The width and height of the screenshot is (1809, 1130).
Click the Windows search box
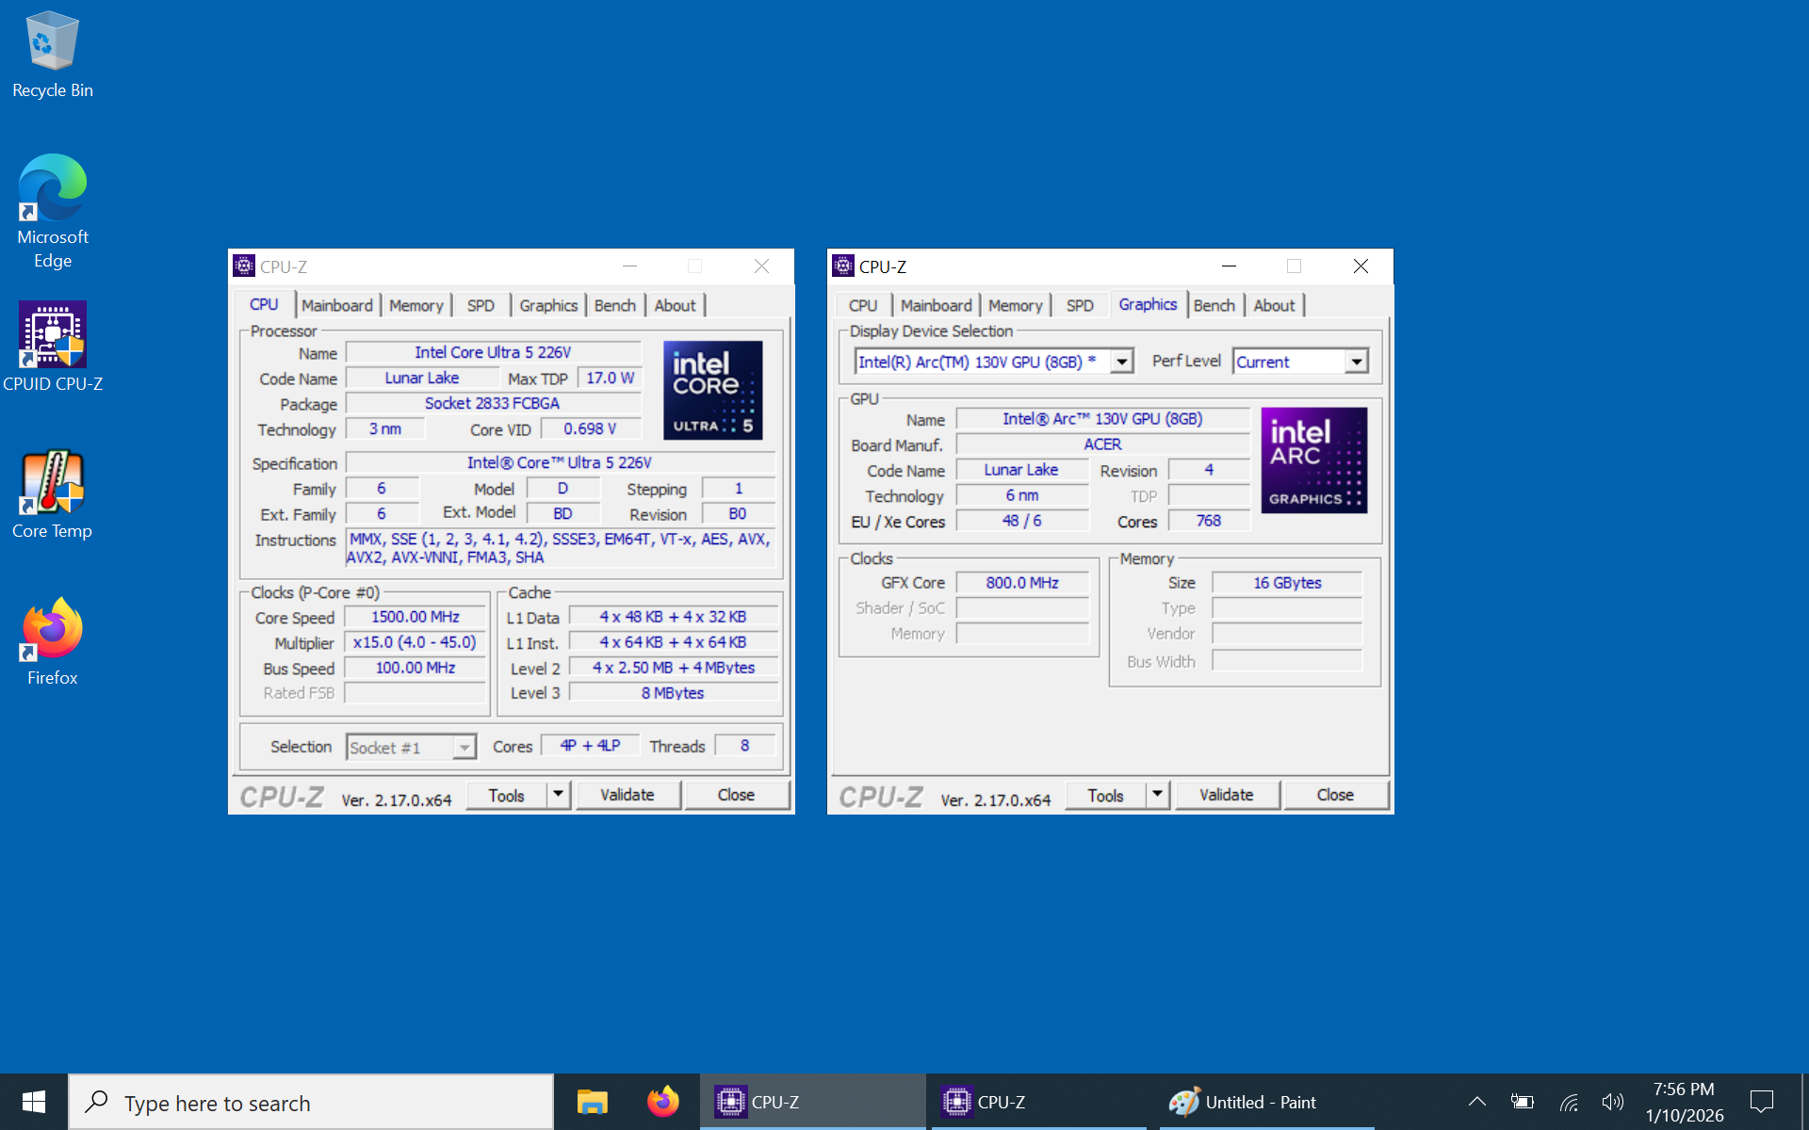click(311, 1102)
